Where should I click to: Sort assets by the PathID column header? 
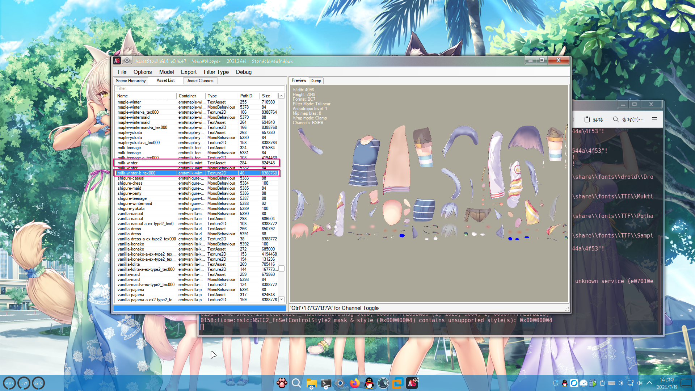[249, 96]
